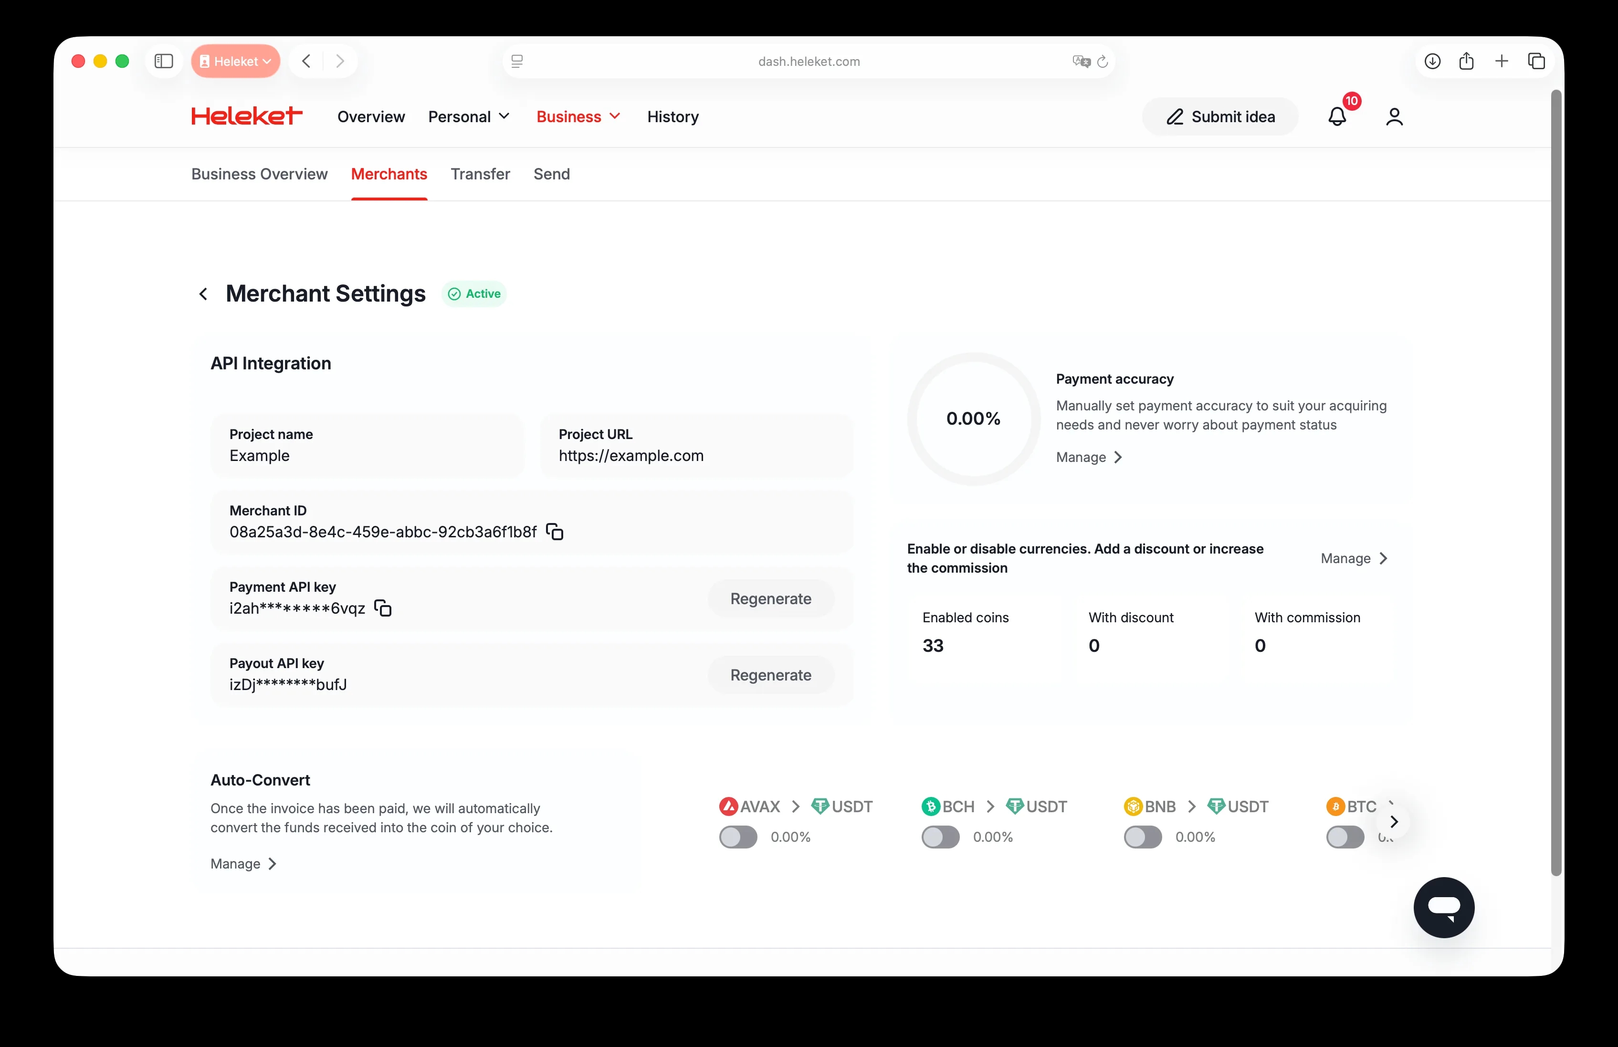
Task: Open the user profile icon
Action: click(x=1394, y=117)
